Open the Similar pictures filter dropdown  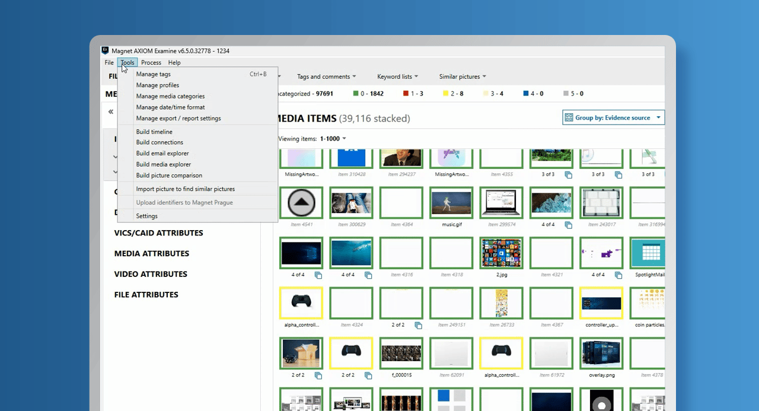(463, 77)
